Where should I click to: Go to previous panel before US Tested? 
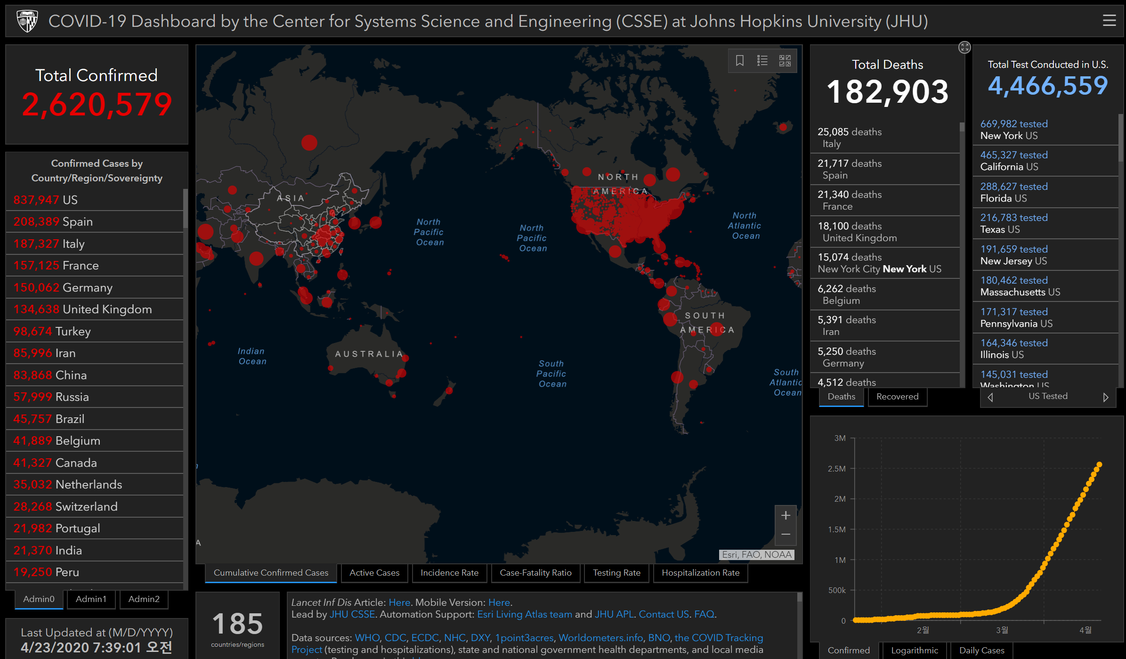click(x=990, y=397)
